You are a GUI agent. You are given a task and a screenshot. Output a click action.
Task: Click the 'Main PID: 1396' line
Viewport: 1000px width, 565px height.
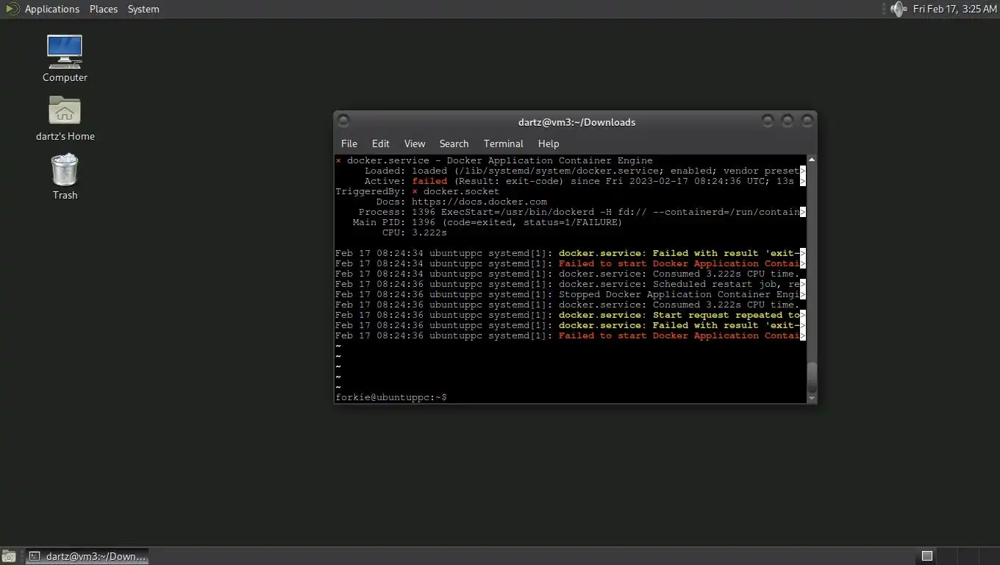pos(488,222)
